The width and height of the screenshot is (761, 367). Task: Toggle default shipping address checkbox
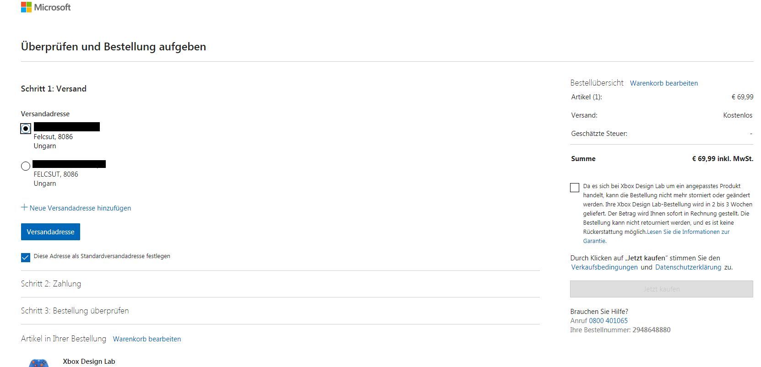(26, 258)
